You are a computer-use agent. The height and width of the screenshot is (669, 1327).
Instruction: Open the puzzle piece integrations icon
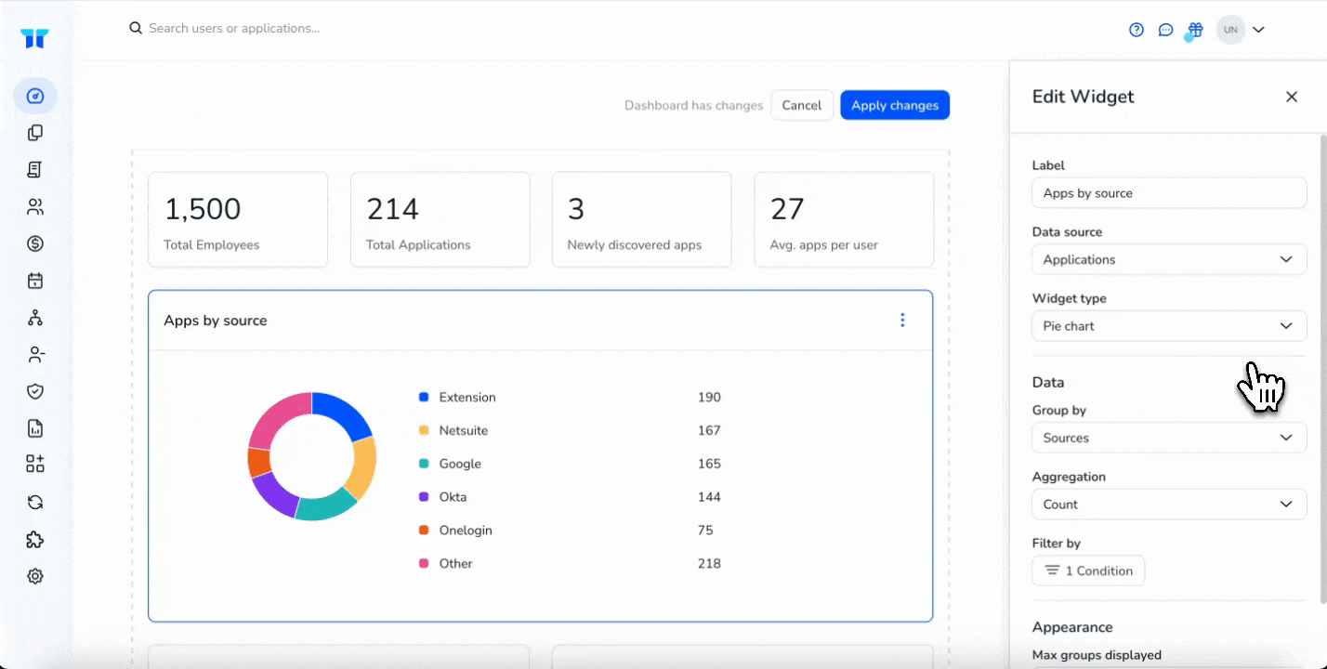[35, 539]
